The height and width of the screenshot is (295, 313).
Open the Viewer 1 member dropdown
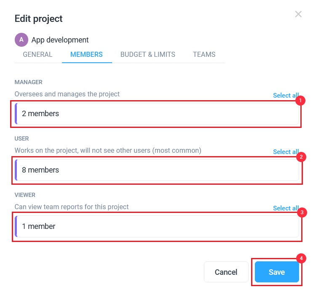(x=157, y=226)
